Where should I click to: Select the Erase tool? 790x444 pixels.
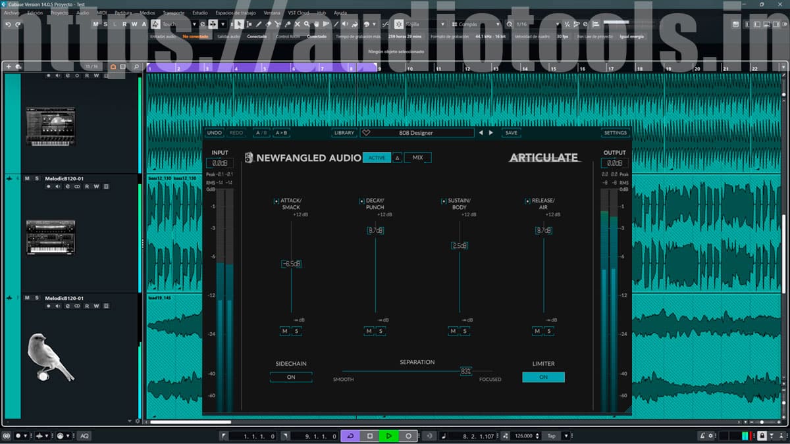click(x=269, y=24)
